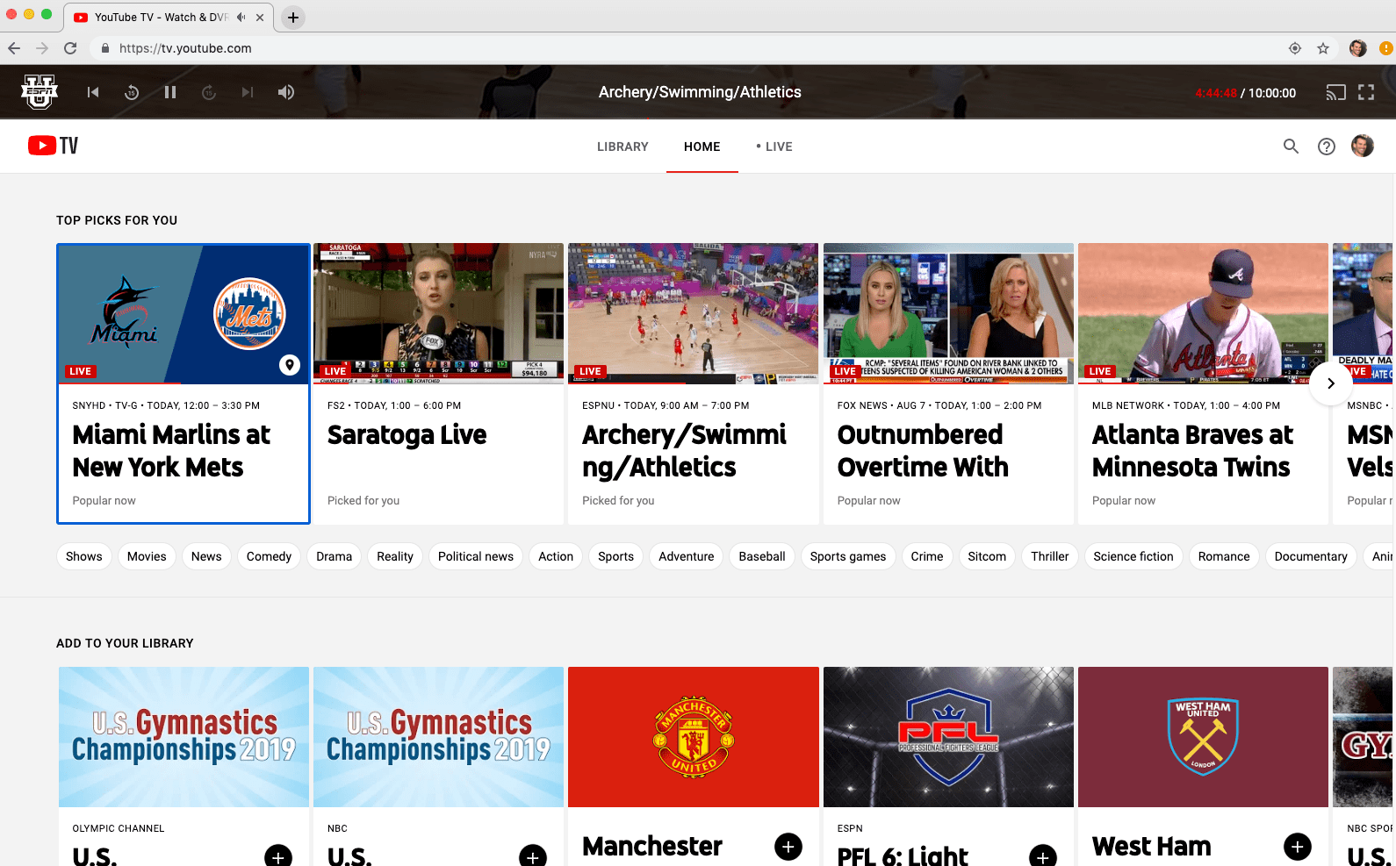Click the ESPNU channel logo in player bar
This screenshot has height=866, width=1396.
tap(40, 92)
